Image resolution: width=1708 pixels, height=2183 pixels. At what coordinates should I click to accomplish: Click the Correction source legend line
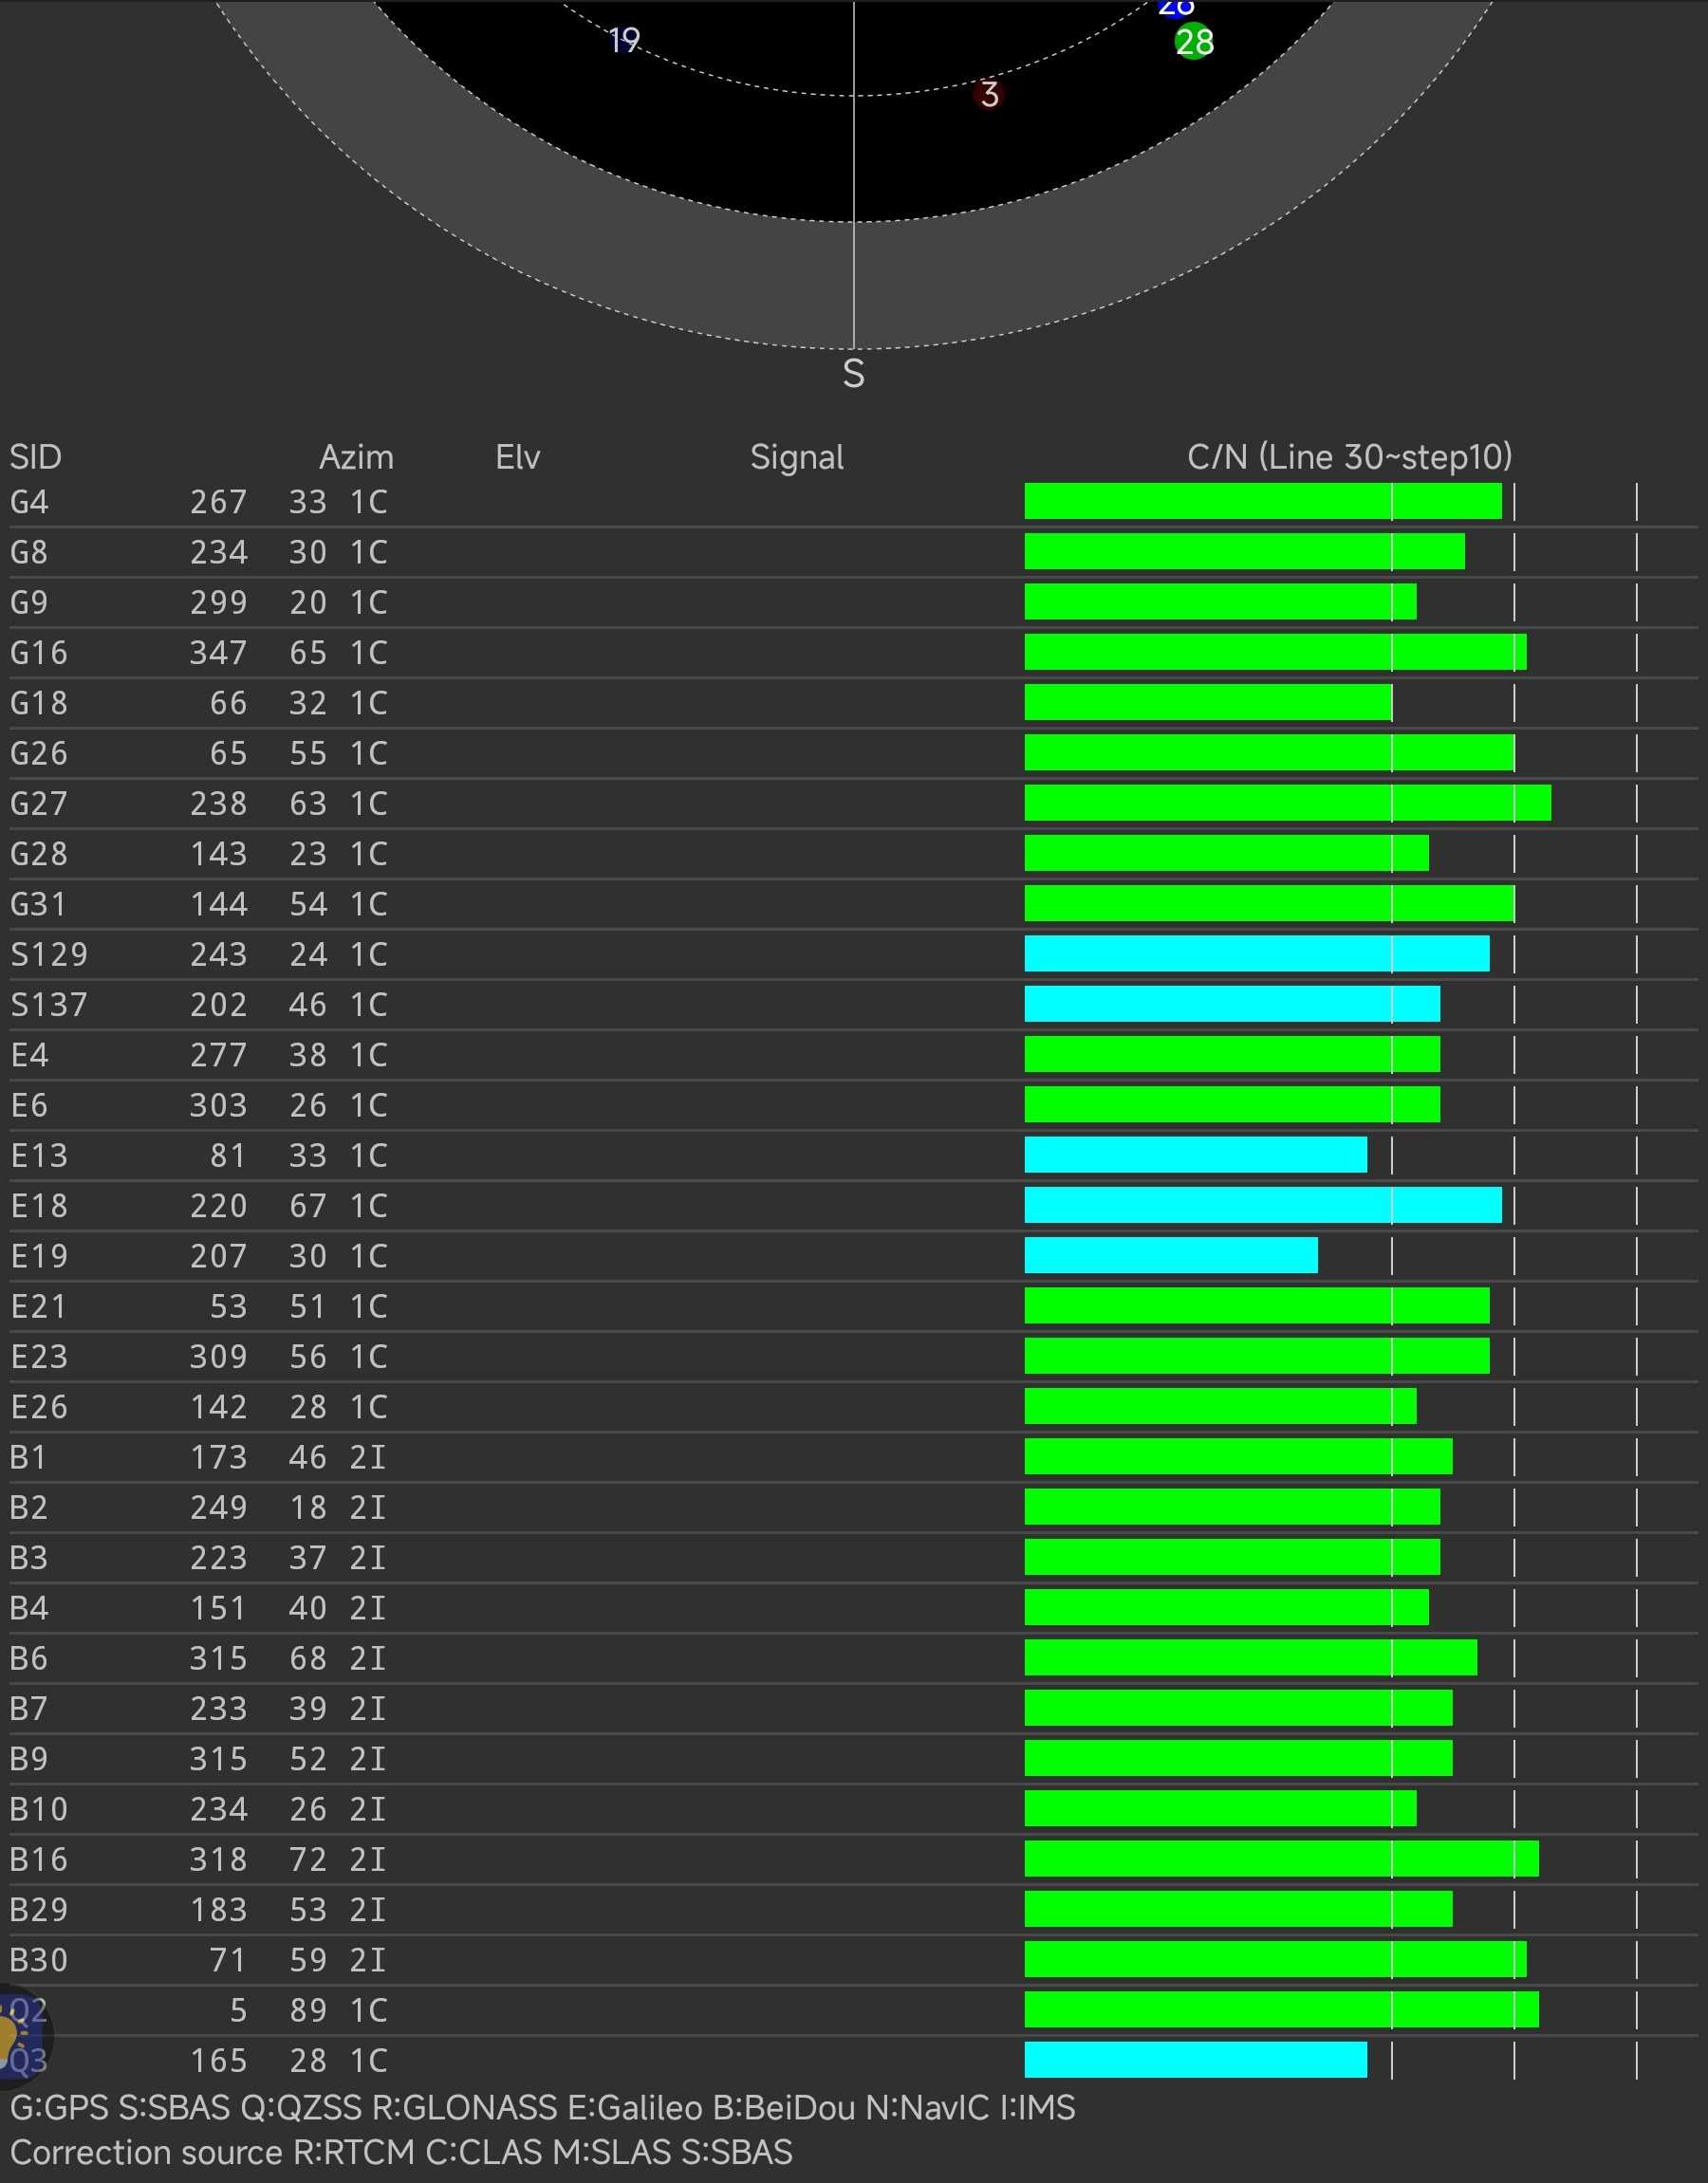(x=401, y=2152)
